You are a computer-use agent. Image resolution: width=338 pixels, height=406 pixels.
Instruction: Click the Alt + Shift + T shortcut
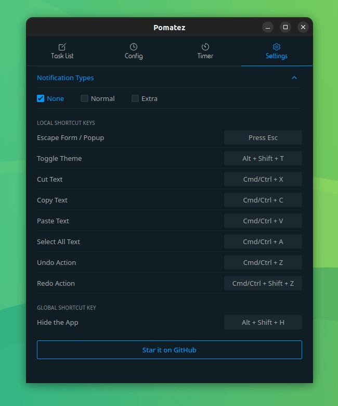pos(263,158)
